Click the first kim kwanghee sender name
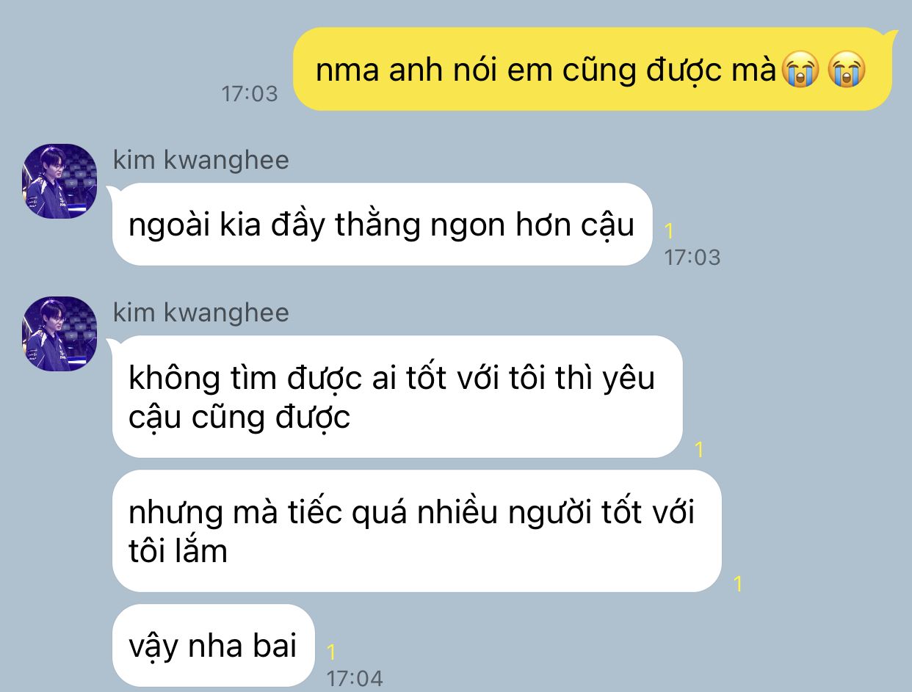The width and height of the screenshot is (912, 692). click(201, 160)
